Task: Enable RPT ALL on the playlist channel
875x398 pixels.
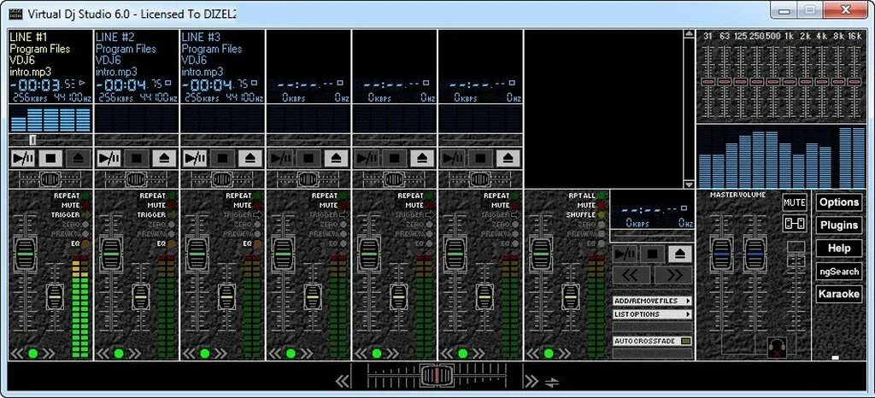Action: 601,196
